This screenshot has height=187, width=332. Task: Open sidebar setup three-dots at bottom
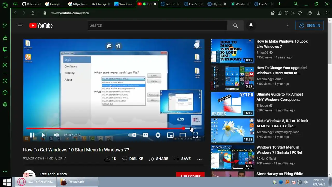(5, 172)
